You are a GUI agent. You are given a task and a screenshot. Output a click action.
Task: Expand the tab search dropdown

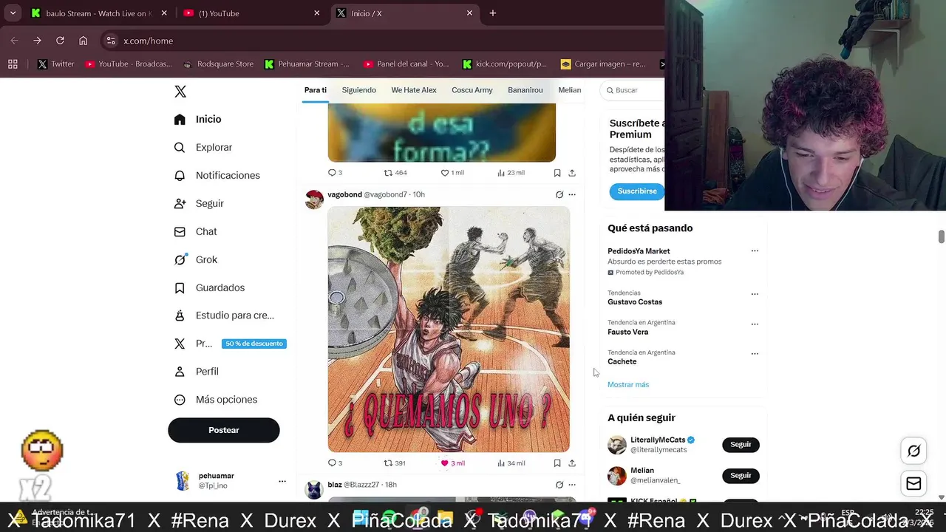pyautogui.click(x=13, y=13)
